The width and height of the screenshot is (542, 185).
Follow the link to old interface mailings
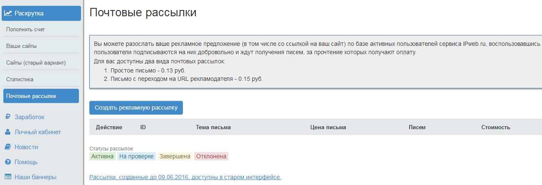coord(185,177)
